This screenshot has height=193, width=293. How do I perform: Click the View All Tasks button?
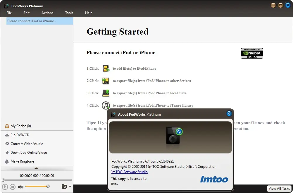[279, 189]
